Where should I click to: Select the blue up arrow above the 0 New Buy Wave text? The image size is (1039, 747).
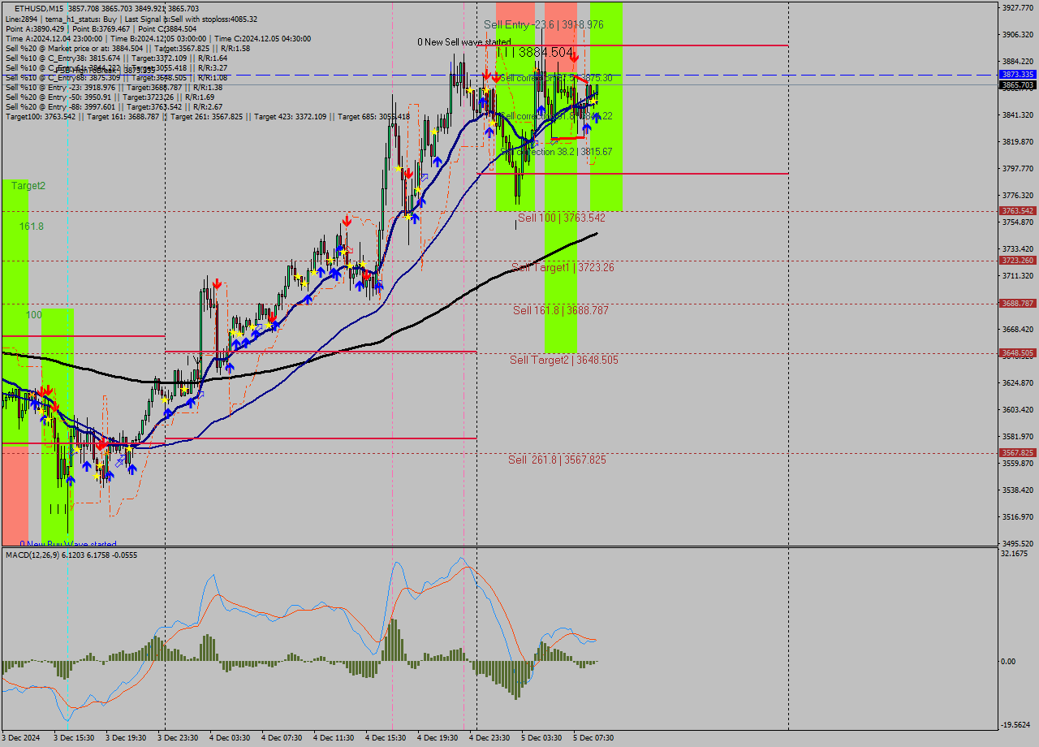(x=71, y=479)
